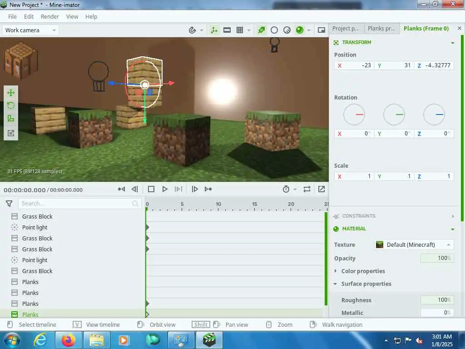Open the tempo dropdown arrow beside stopwatch

pyautogui.click(x=295, y=189)
